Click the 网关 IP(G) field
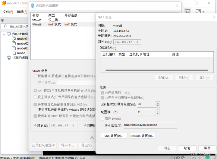 click(127, 42)
